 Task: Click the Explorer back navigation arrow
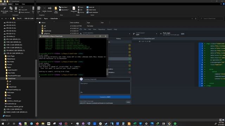point(2,19)
